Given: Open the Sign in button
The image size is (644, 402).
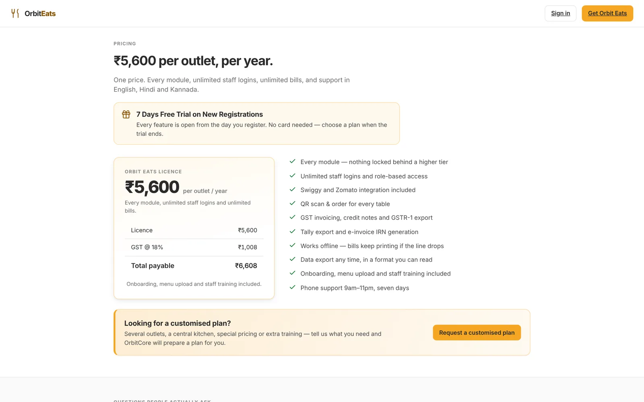Looking at the screenshot, I should pyautogui.click(x=560, y=13).
